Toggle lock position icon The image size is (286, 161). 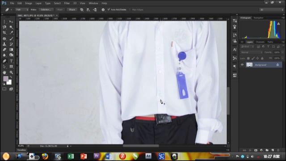pyautogui.click(x=257, y=59)
